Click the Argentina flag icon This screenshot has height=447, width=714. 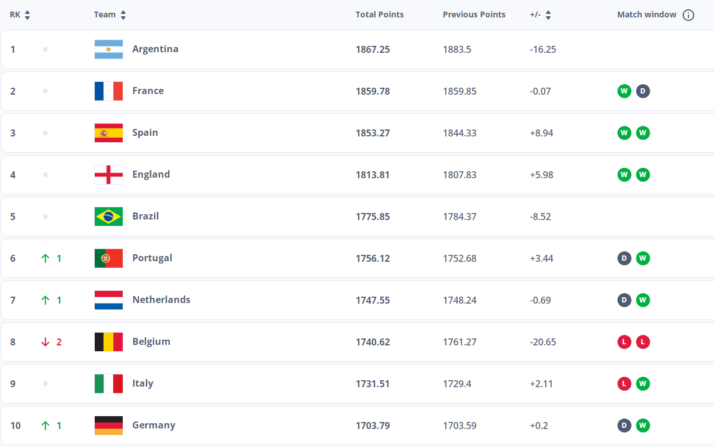109,49
